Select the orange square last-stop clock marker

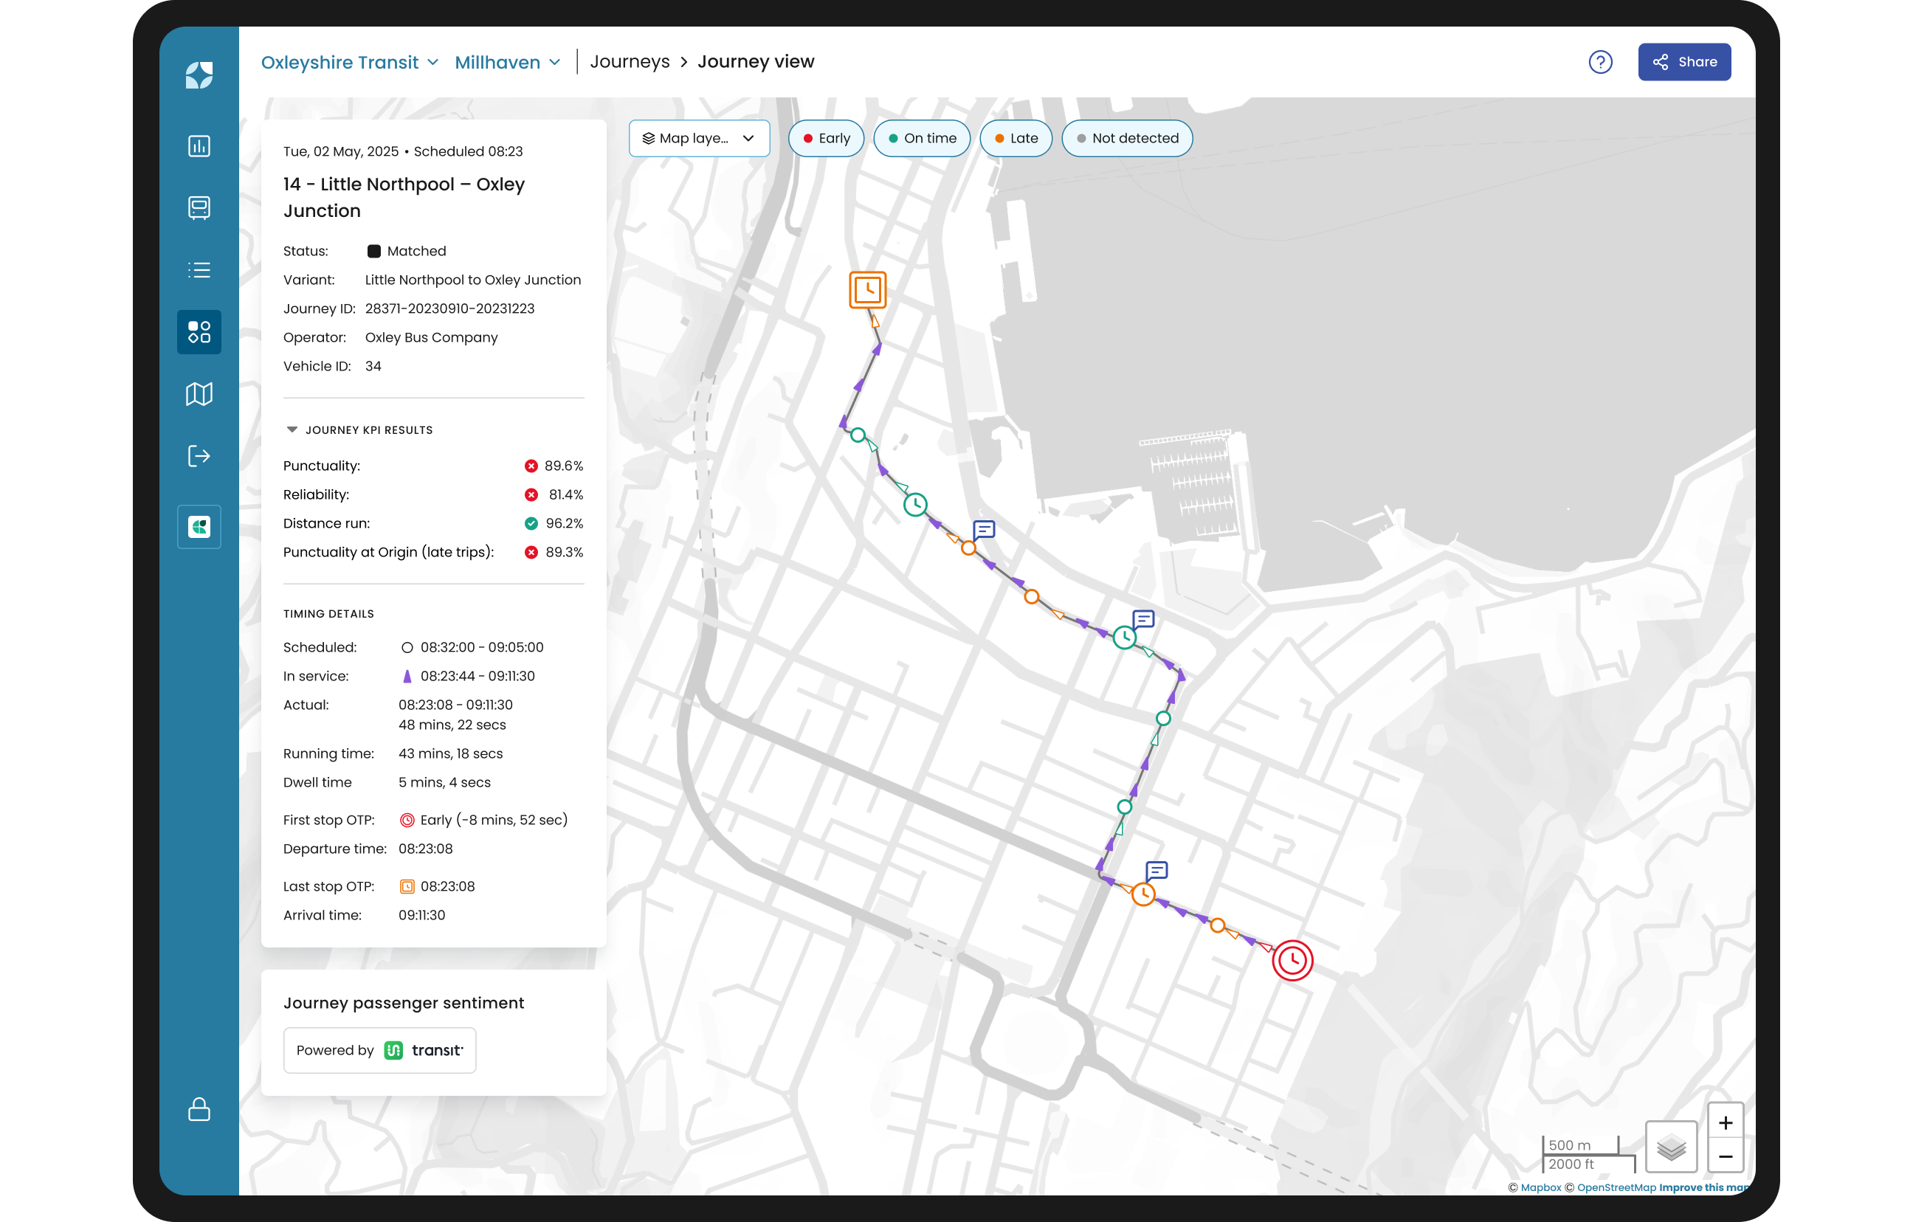point(867,289)
